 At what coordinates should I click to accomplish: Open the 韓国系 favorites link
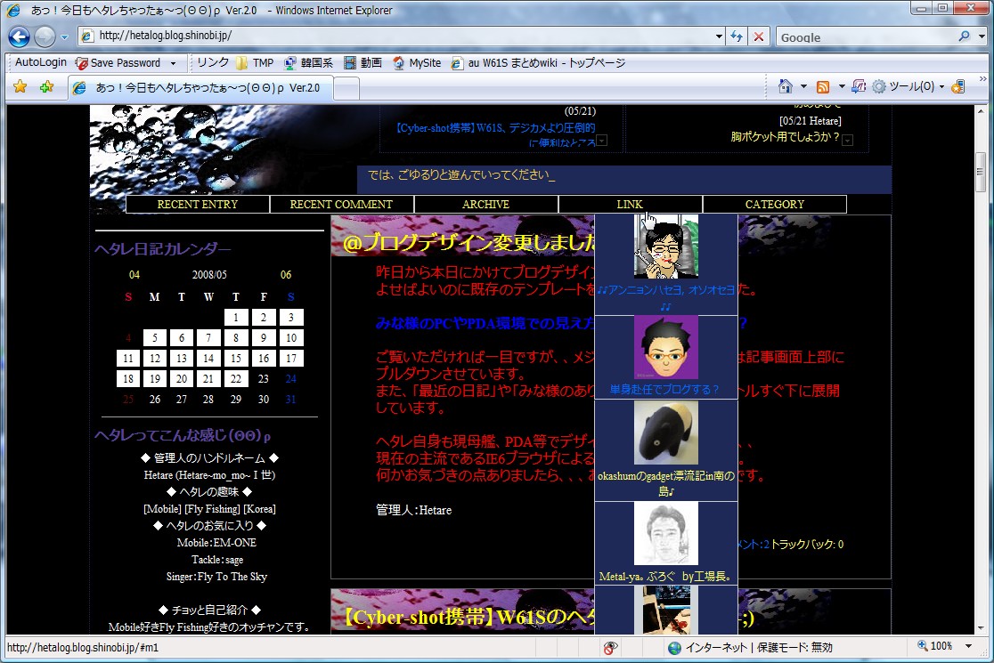coord(309,62)
